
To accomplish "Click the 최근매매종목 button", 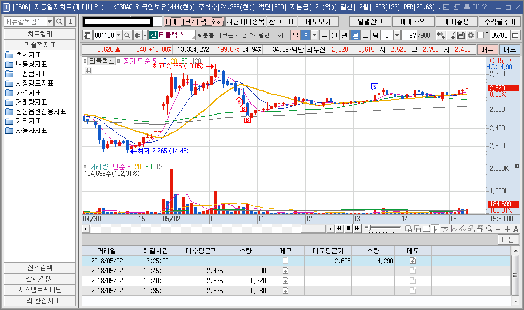I will coord(245,22).
